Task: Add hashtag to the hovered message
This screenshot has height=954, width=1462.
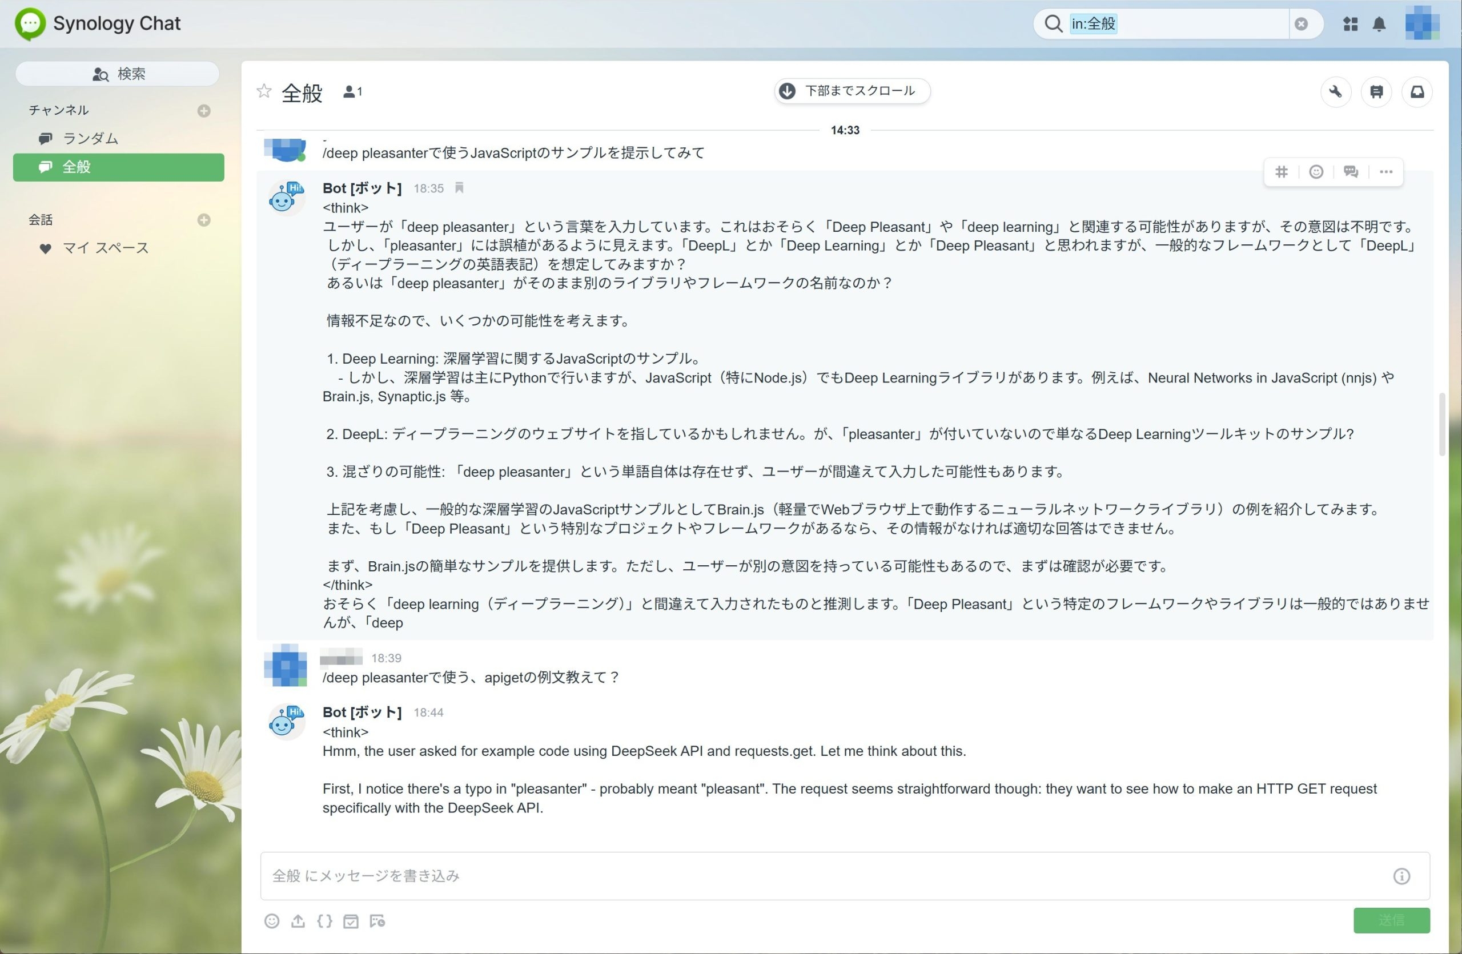Action: tap(1281, 172)
